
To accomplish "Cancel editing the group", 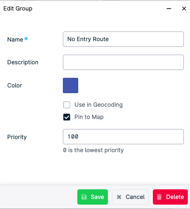I will [x=130, y=197].
